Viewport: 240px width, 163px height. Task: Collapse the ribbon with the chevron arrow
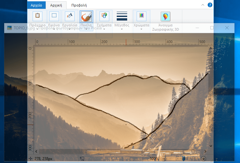tap(203, 5)
